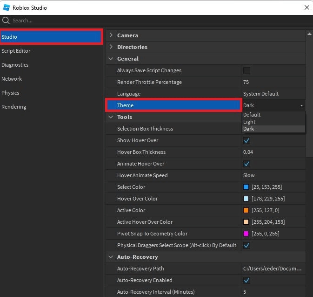Screen dimensions: 313x297
Task: Disable the Auto-Recovery Enabled checkbox
Action: (246, 280)
